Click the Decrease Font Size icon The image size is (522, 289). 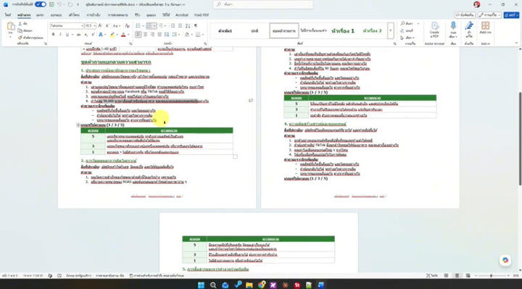107,25
